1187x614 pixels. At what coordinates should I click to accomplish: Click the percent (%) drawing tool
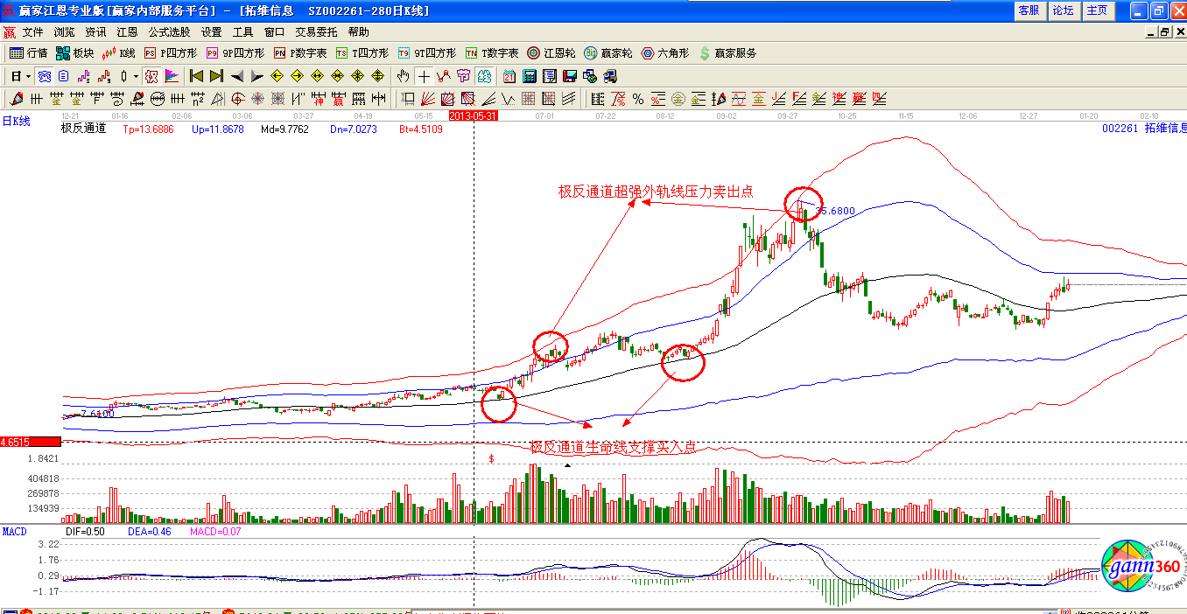[638, 99]
